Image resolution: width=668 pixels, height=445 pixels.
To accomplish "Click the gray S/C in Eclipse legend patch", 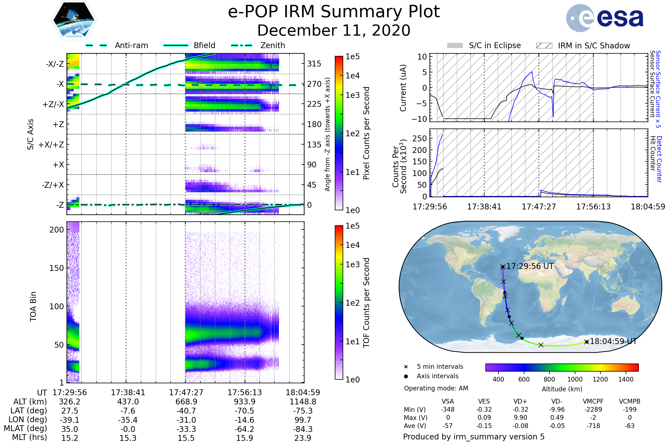I will click(x=455, y=46).
